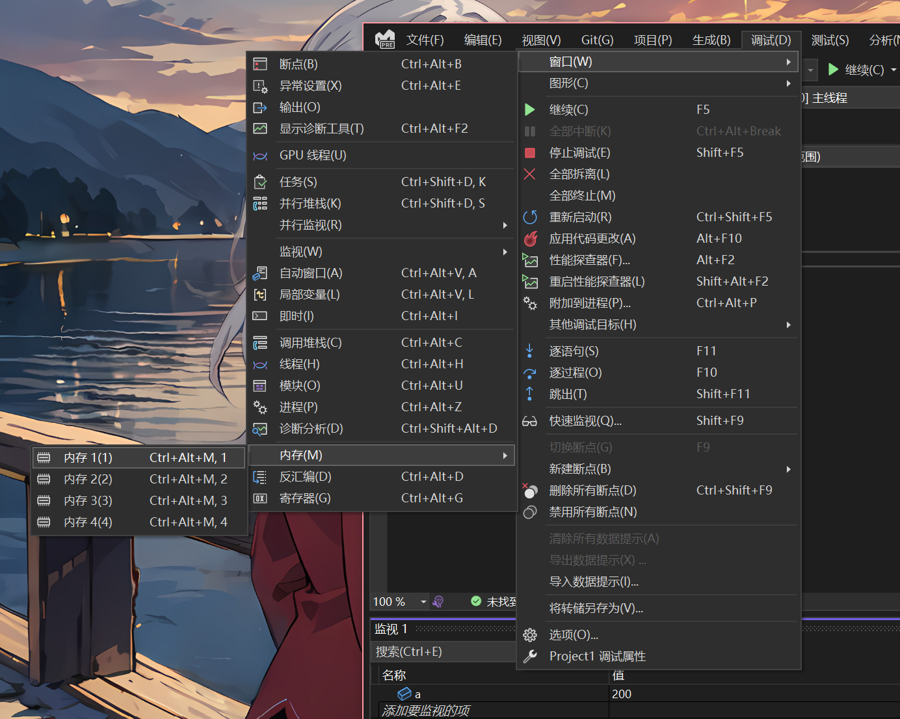Viewport: 900px width, 719px height.
Task: Click the QuickWatch glasses icon
Action: coord(529,421)
